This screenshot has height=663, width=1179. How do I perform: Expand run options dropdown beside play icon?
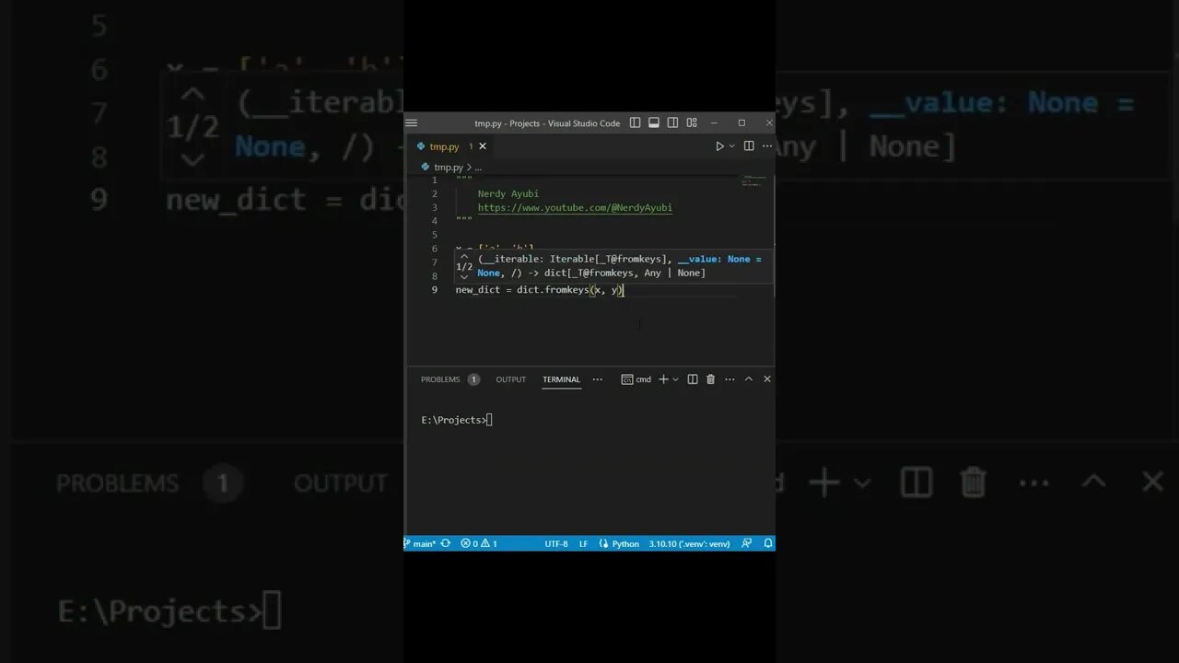point(732,146)
